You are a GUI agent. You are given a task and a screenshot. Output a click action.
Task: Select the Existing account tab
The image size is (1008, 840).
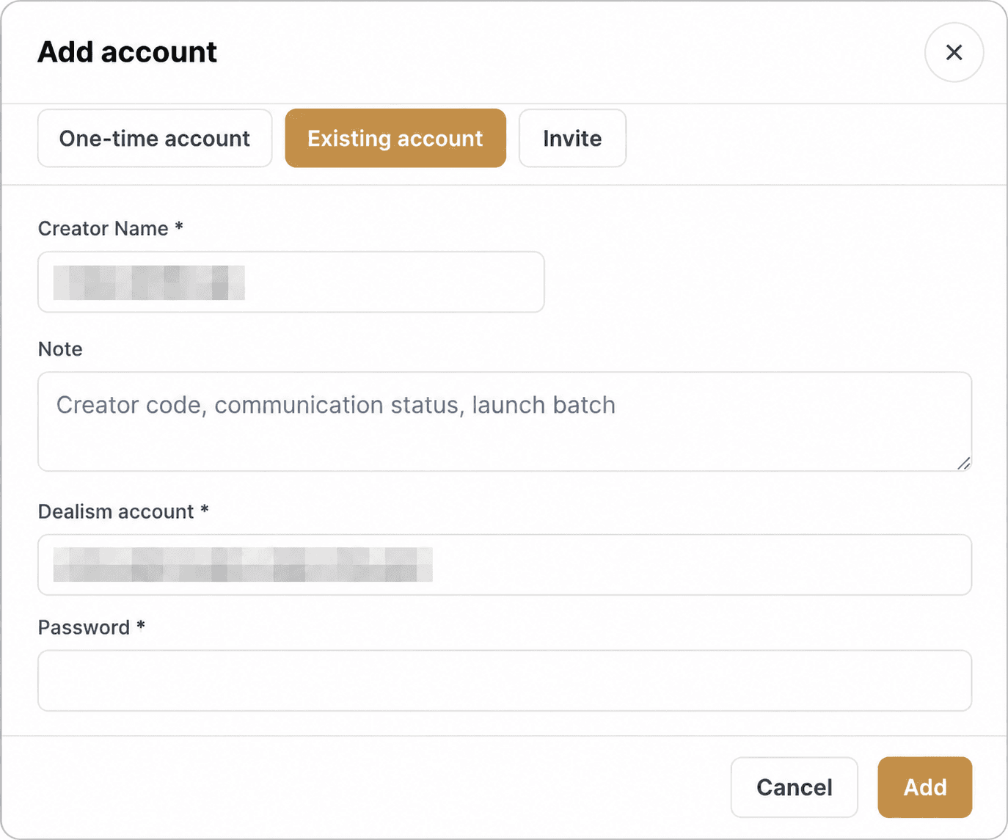395,138
